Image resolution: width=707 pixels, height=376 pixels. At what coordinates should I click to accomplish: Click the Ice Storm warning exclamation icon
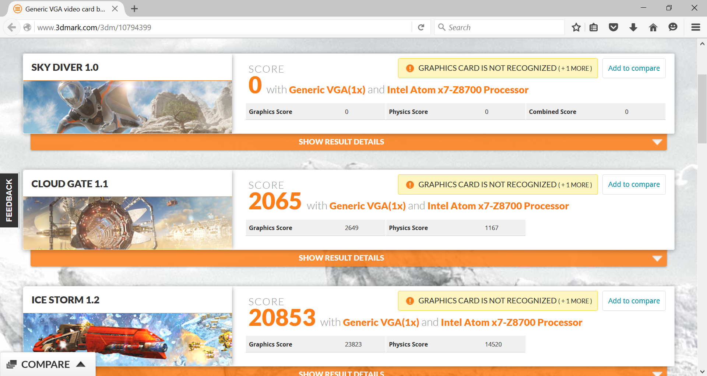[410, 301]
